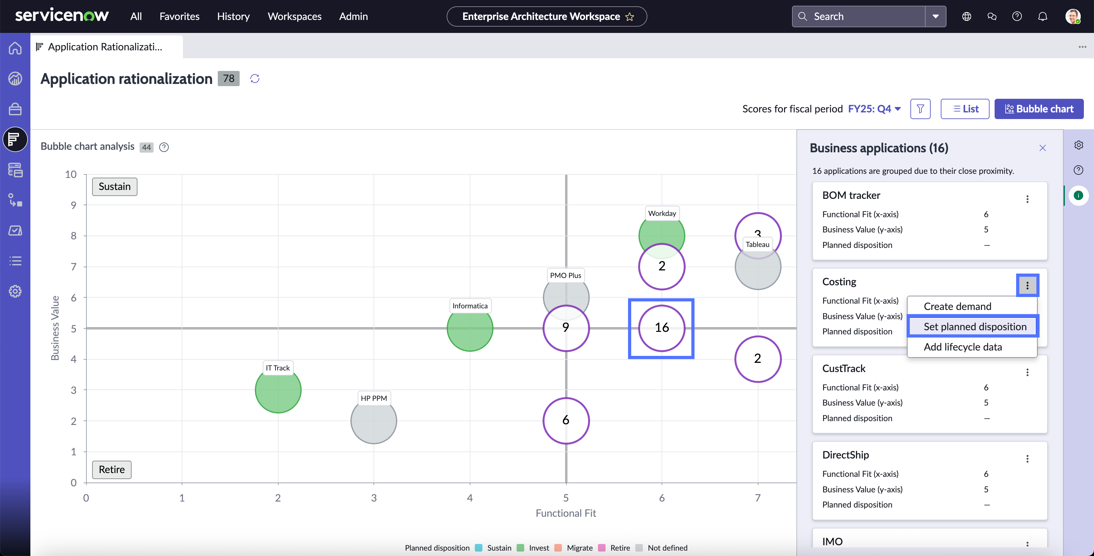Open the History menu

tap(233, 16)
